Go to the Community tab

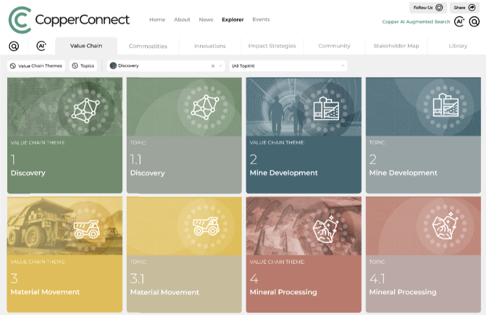tap(334, 46)
